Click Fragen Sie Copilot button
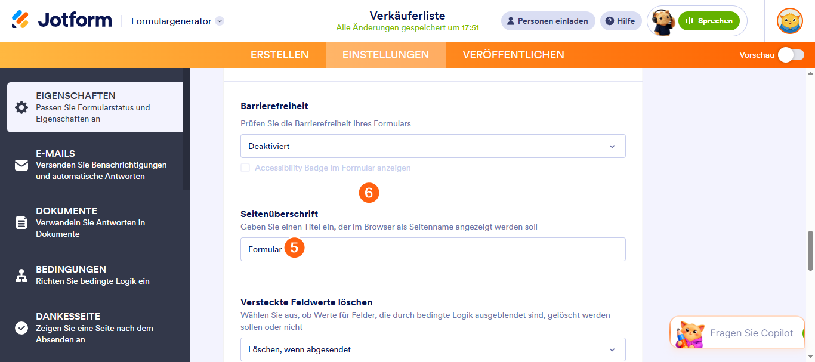Image resolution: width=815 pixels, height=362 pixels. [x=737, y=333]
